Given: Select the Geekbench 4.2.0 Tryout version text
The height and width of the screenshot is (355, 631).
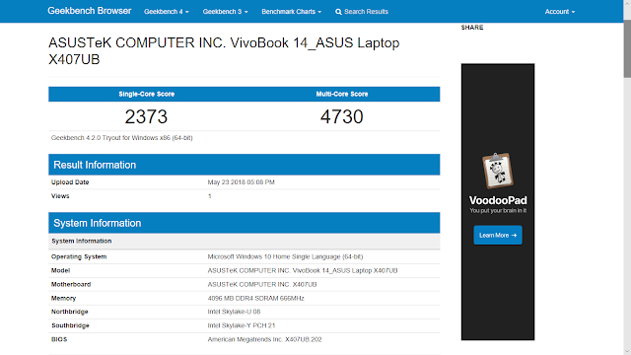Looking at the screenshot, I should point(122,138).
